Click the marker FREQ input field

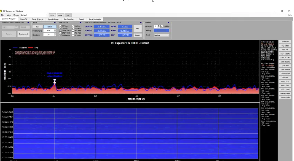[162, 30]
